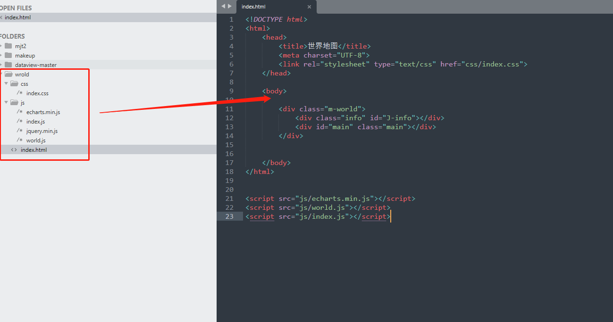Open index.js in the sidebar
The height and width of the screenshot is (322, 613).
(x=36, y=122)
